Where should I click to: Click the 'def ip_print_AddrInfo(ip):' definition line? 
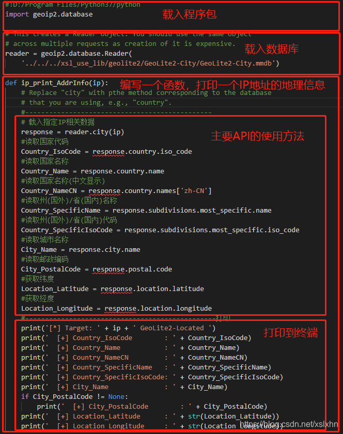pyautogui.click(x=57, y=83)
